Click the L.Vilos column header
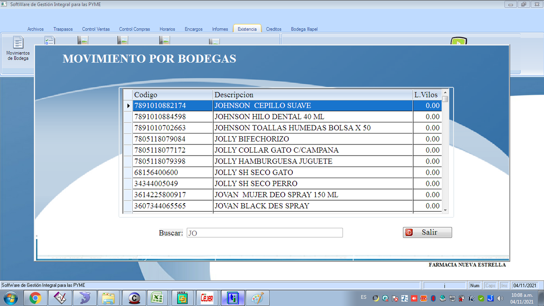The width and height of the screenshot is (544, 306). click(x=427, y=95)
